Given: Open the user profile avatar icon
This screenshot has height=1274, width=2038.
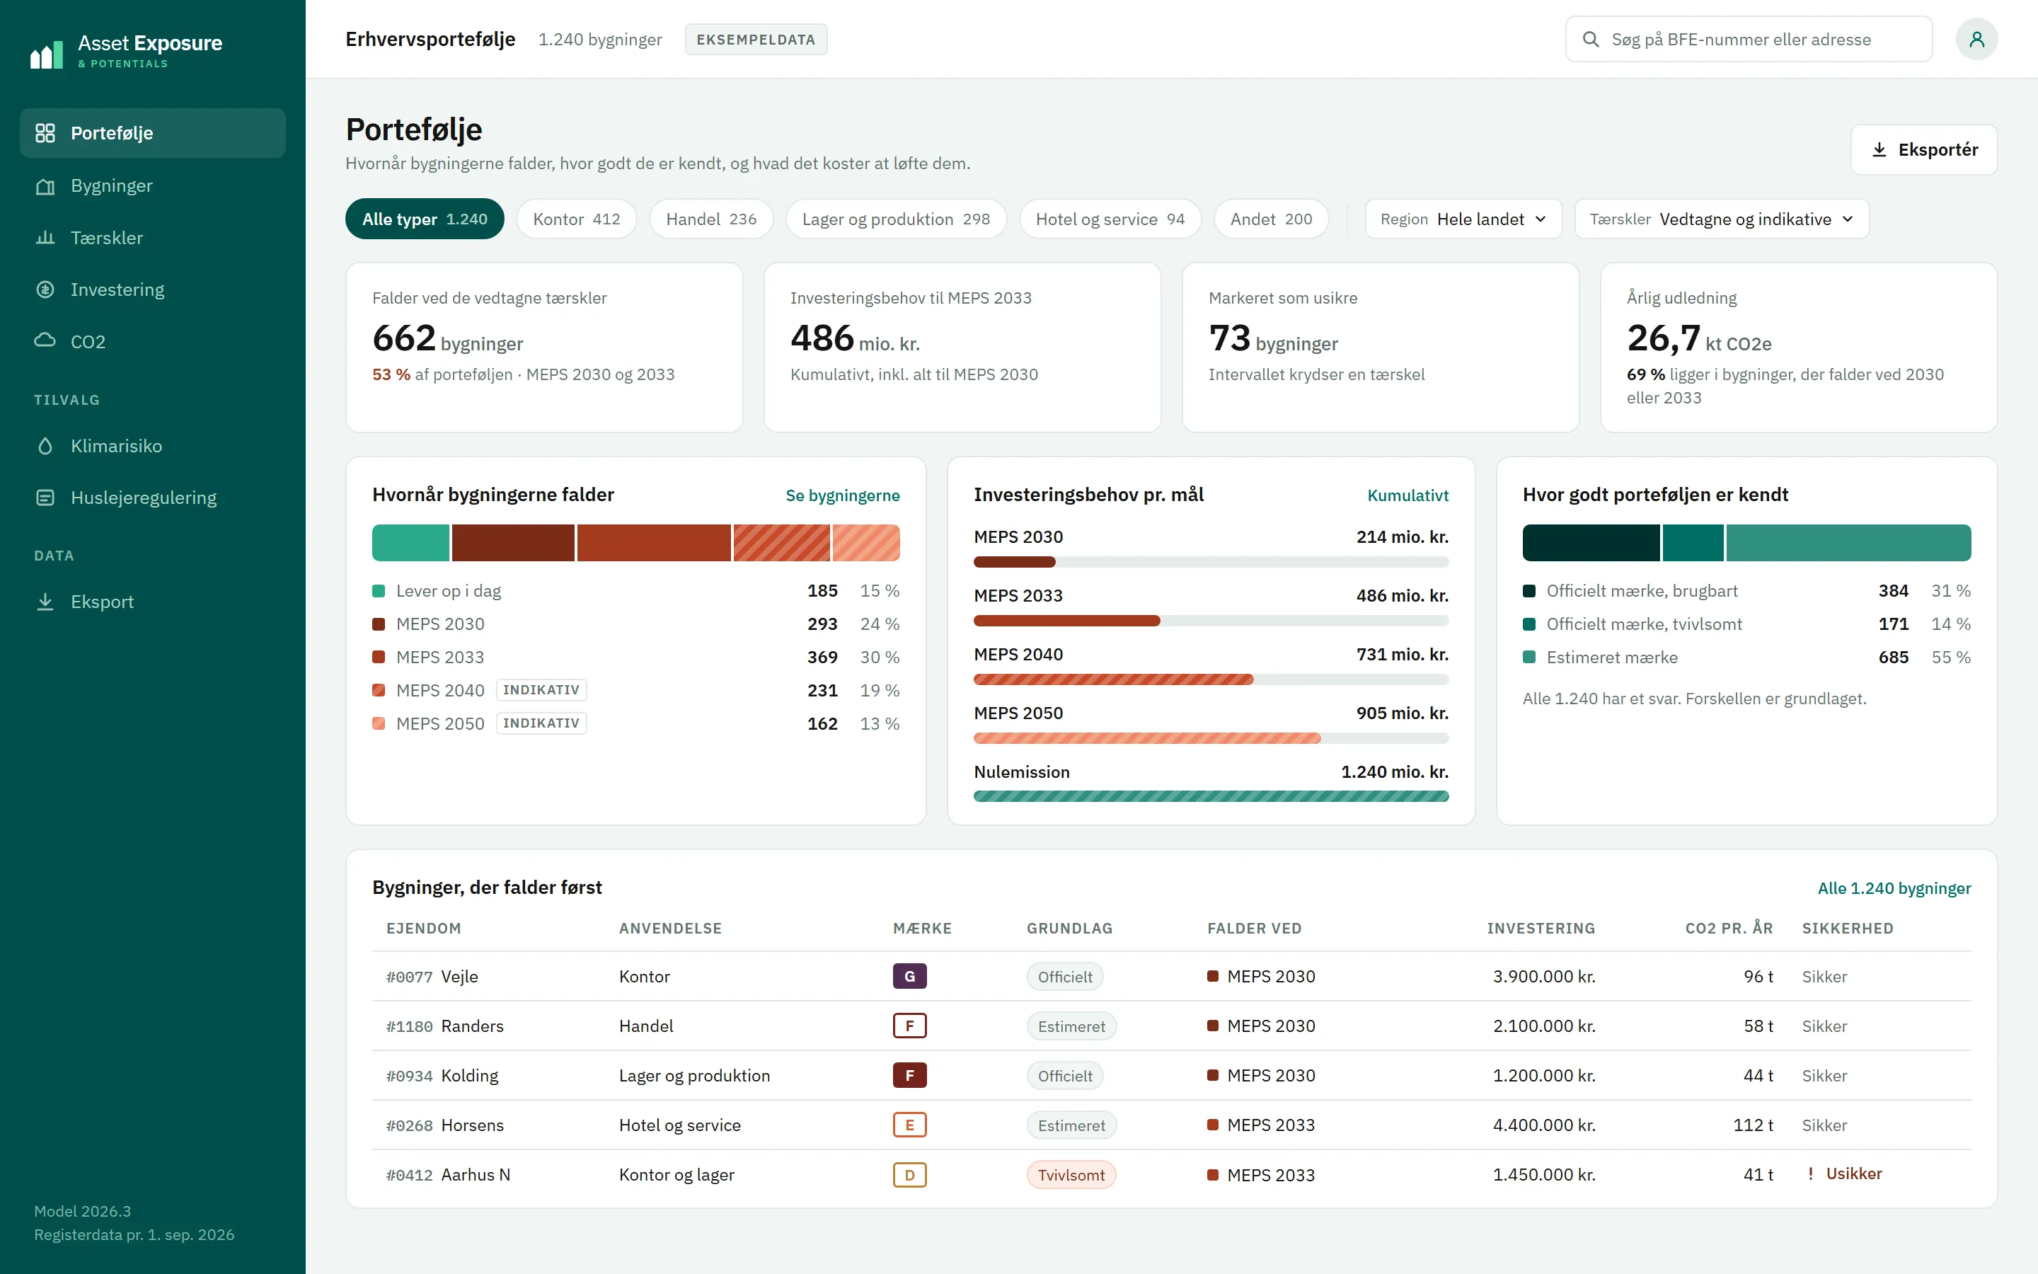Looking at the screenshot, I should coord(1976,39).
